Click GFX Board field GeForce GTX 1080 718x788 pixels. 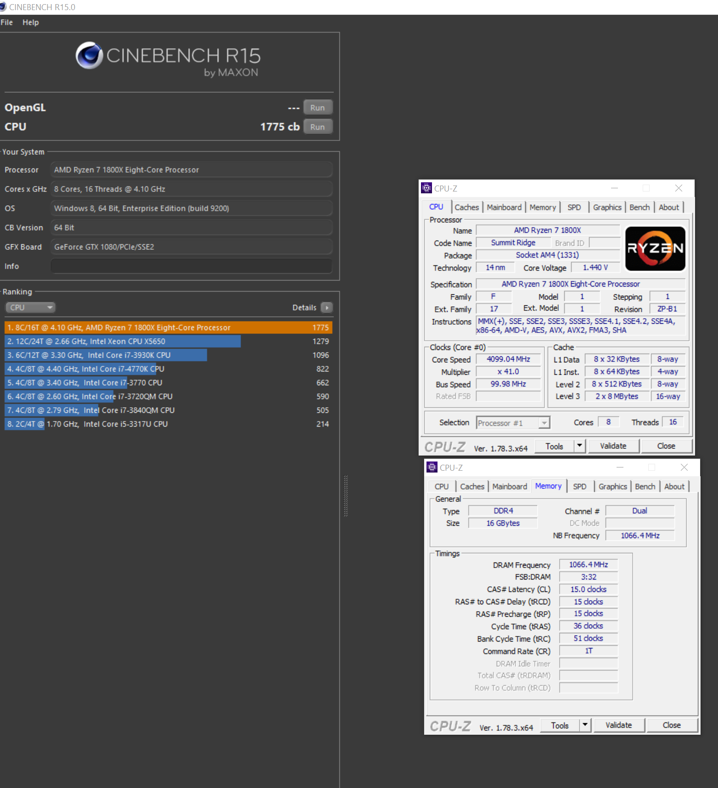tap(191, 247)
